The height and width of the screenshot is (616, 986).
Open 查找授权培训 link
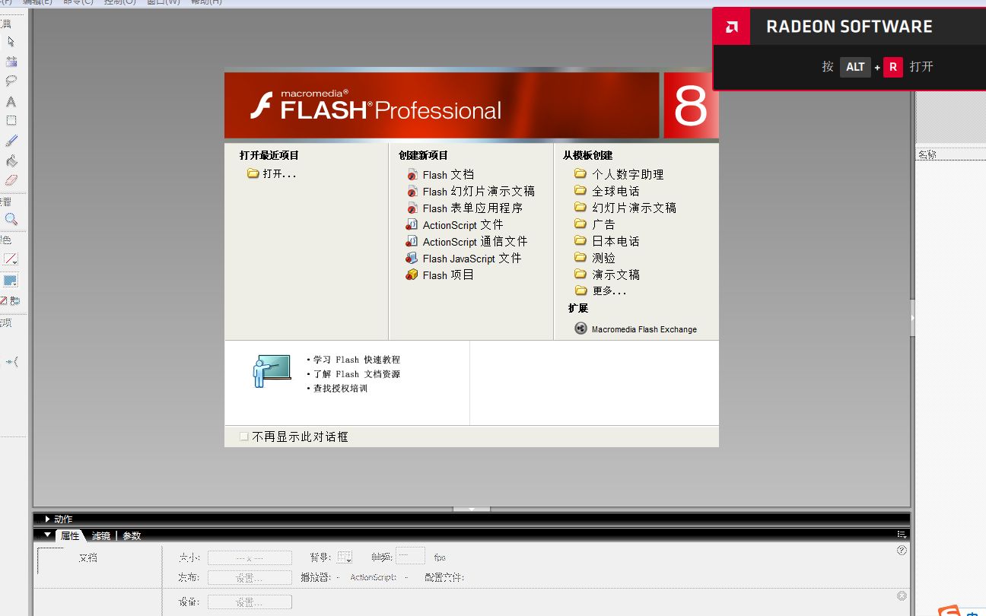[x=340, y=389]
